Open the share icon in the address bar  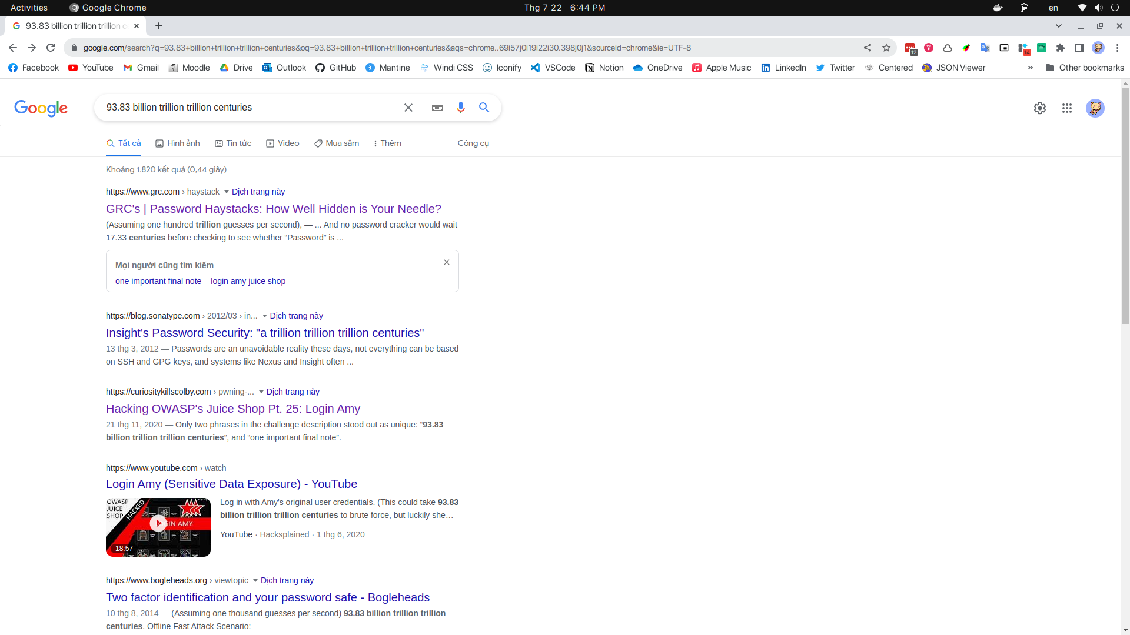[868, 48]
